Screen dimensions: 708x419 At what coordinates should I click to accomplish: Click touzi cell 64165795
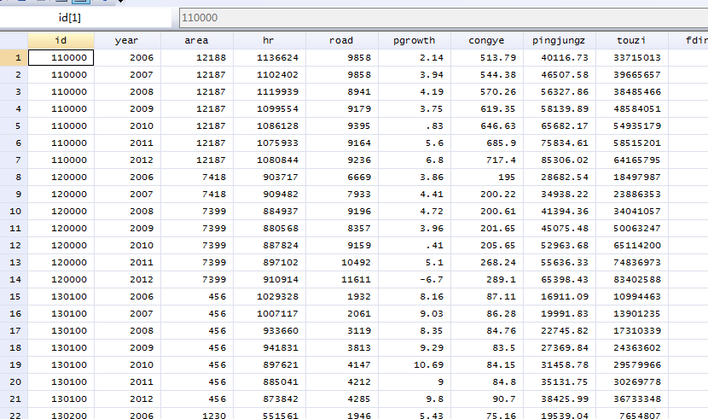[632, 160]
